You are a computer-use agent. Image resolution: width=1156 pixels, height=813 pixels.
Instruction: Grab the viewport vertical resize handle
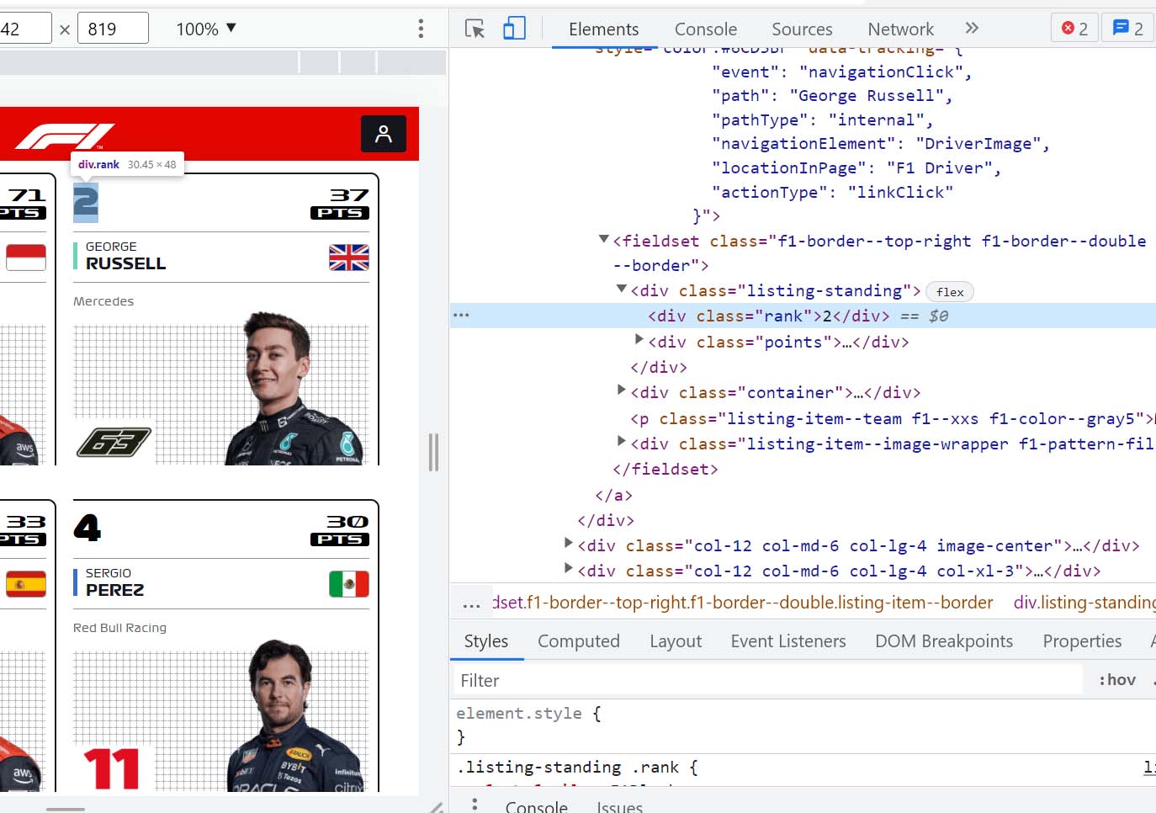(433, 452)
